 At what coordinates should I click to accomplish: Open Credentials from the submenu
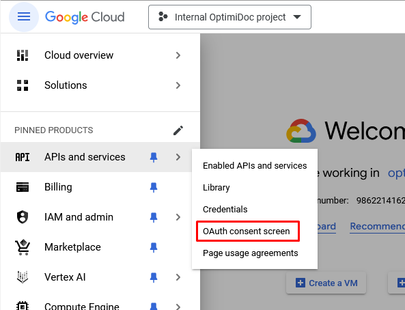[225, 209]
